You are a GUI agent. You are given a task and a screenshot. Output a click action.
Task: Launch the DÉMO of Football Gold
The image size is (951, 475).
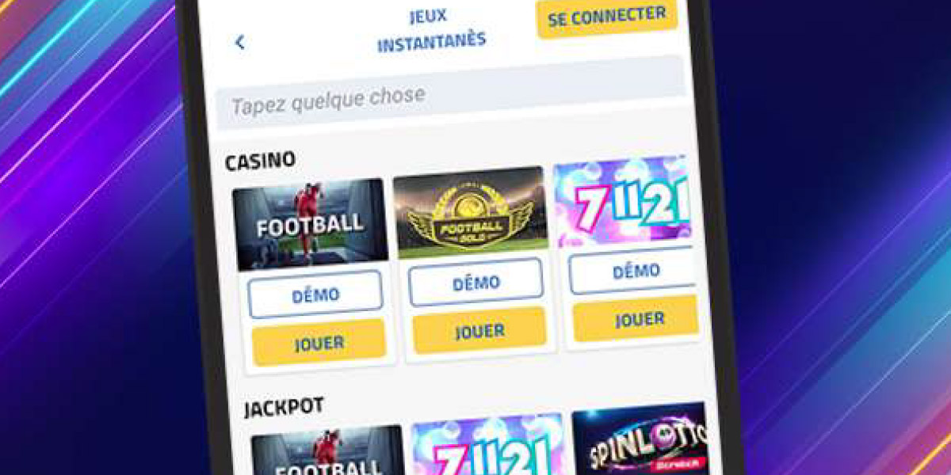pyautogui.click(x=475, y=283)
